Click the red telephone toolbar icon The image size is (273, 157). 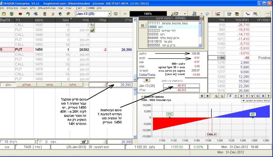20,14
